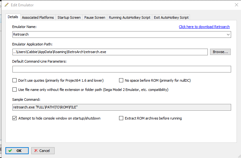241x158 pixels.
Task: Open the Exit AutoHotkey Script tab
Action: click(x=171, y=17)
